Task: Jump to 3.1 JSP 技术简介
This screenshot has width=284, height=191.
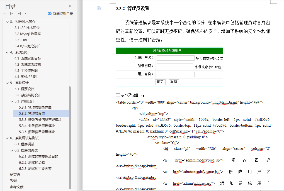Action: (27, 28)
